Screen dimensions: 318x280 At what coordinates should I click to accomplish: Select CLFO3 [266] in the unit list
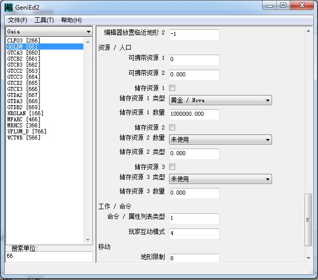tap(24, 40)
